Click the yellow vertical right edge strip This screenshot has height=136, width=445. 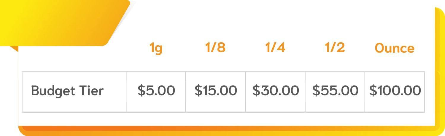(441, 68)
